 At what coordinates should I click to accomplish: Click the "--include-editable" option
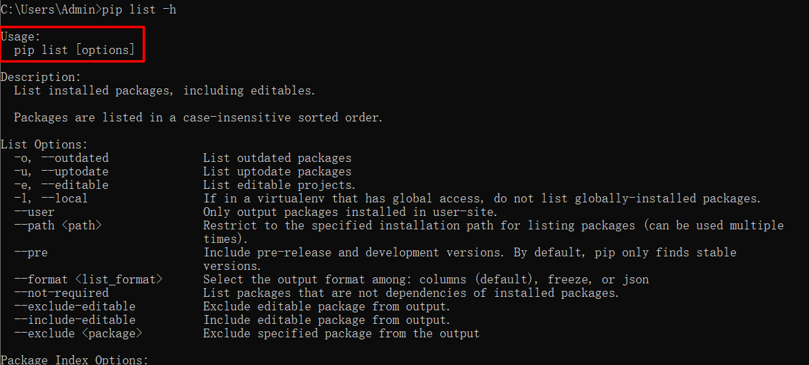[74, 320]
